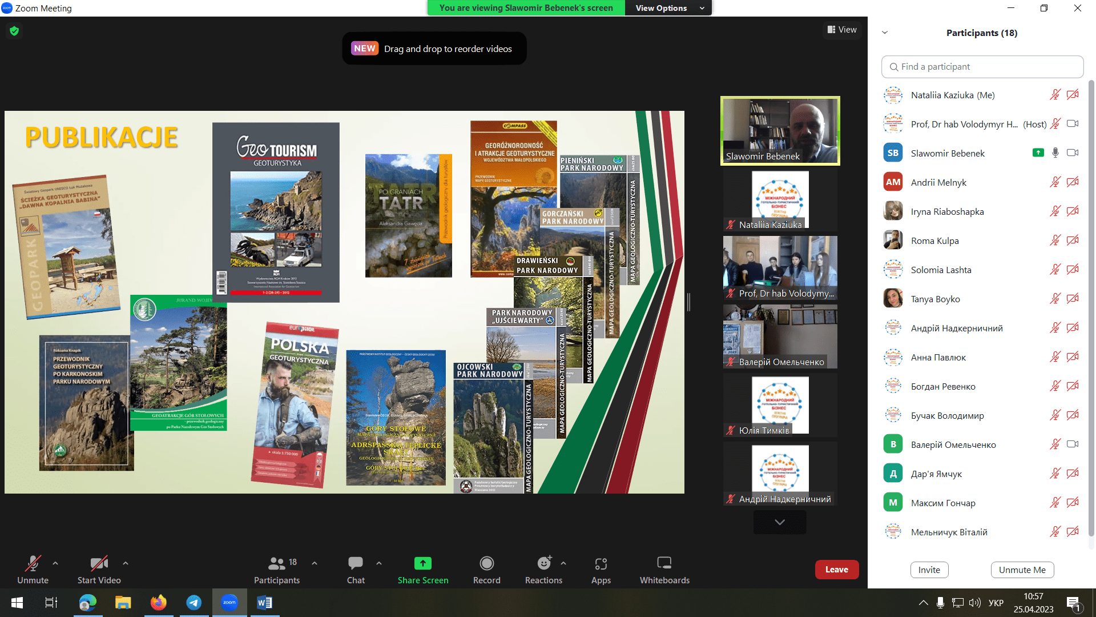Open the Reactions panel
The width and height of the screenshot is (1096, 617).
(543, 564)
